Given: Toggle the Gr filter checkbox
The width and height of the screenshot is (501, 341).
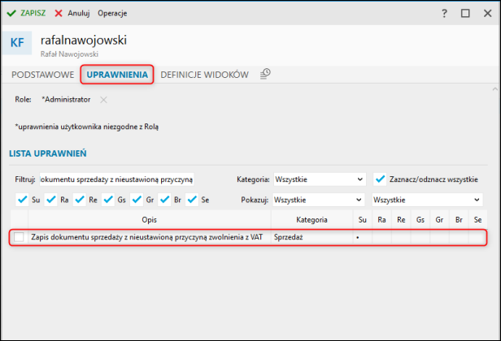Looking at the screenshot, I should 137,200.
